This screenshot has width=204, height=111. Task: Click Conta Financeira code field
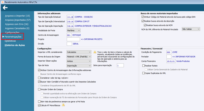pos(171,61)
